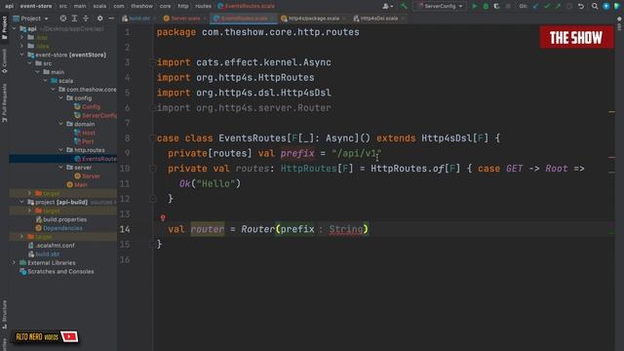
Task: Open the Structure sidebar tool window
Action: (x=4, y=314)
